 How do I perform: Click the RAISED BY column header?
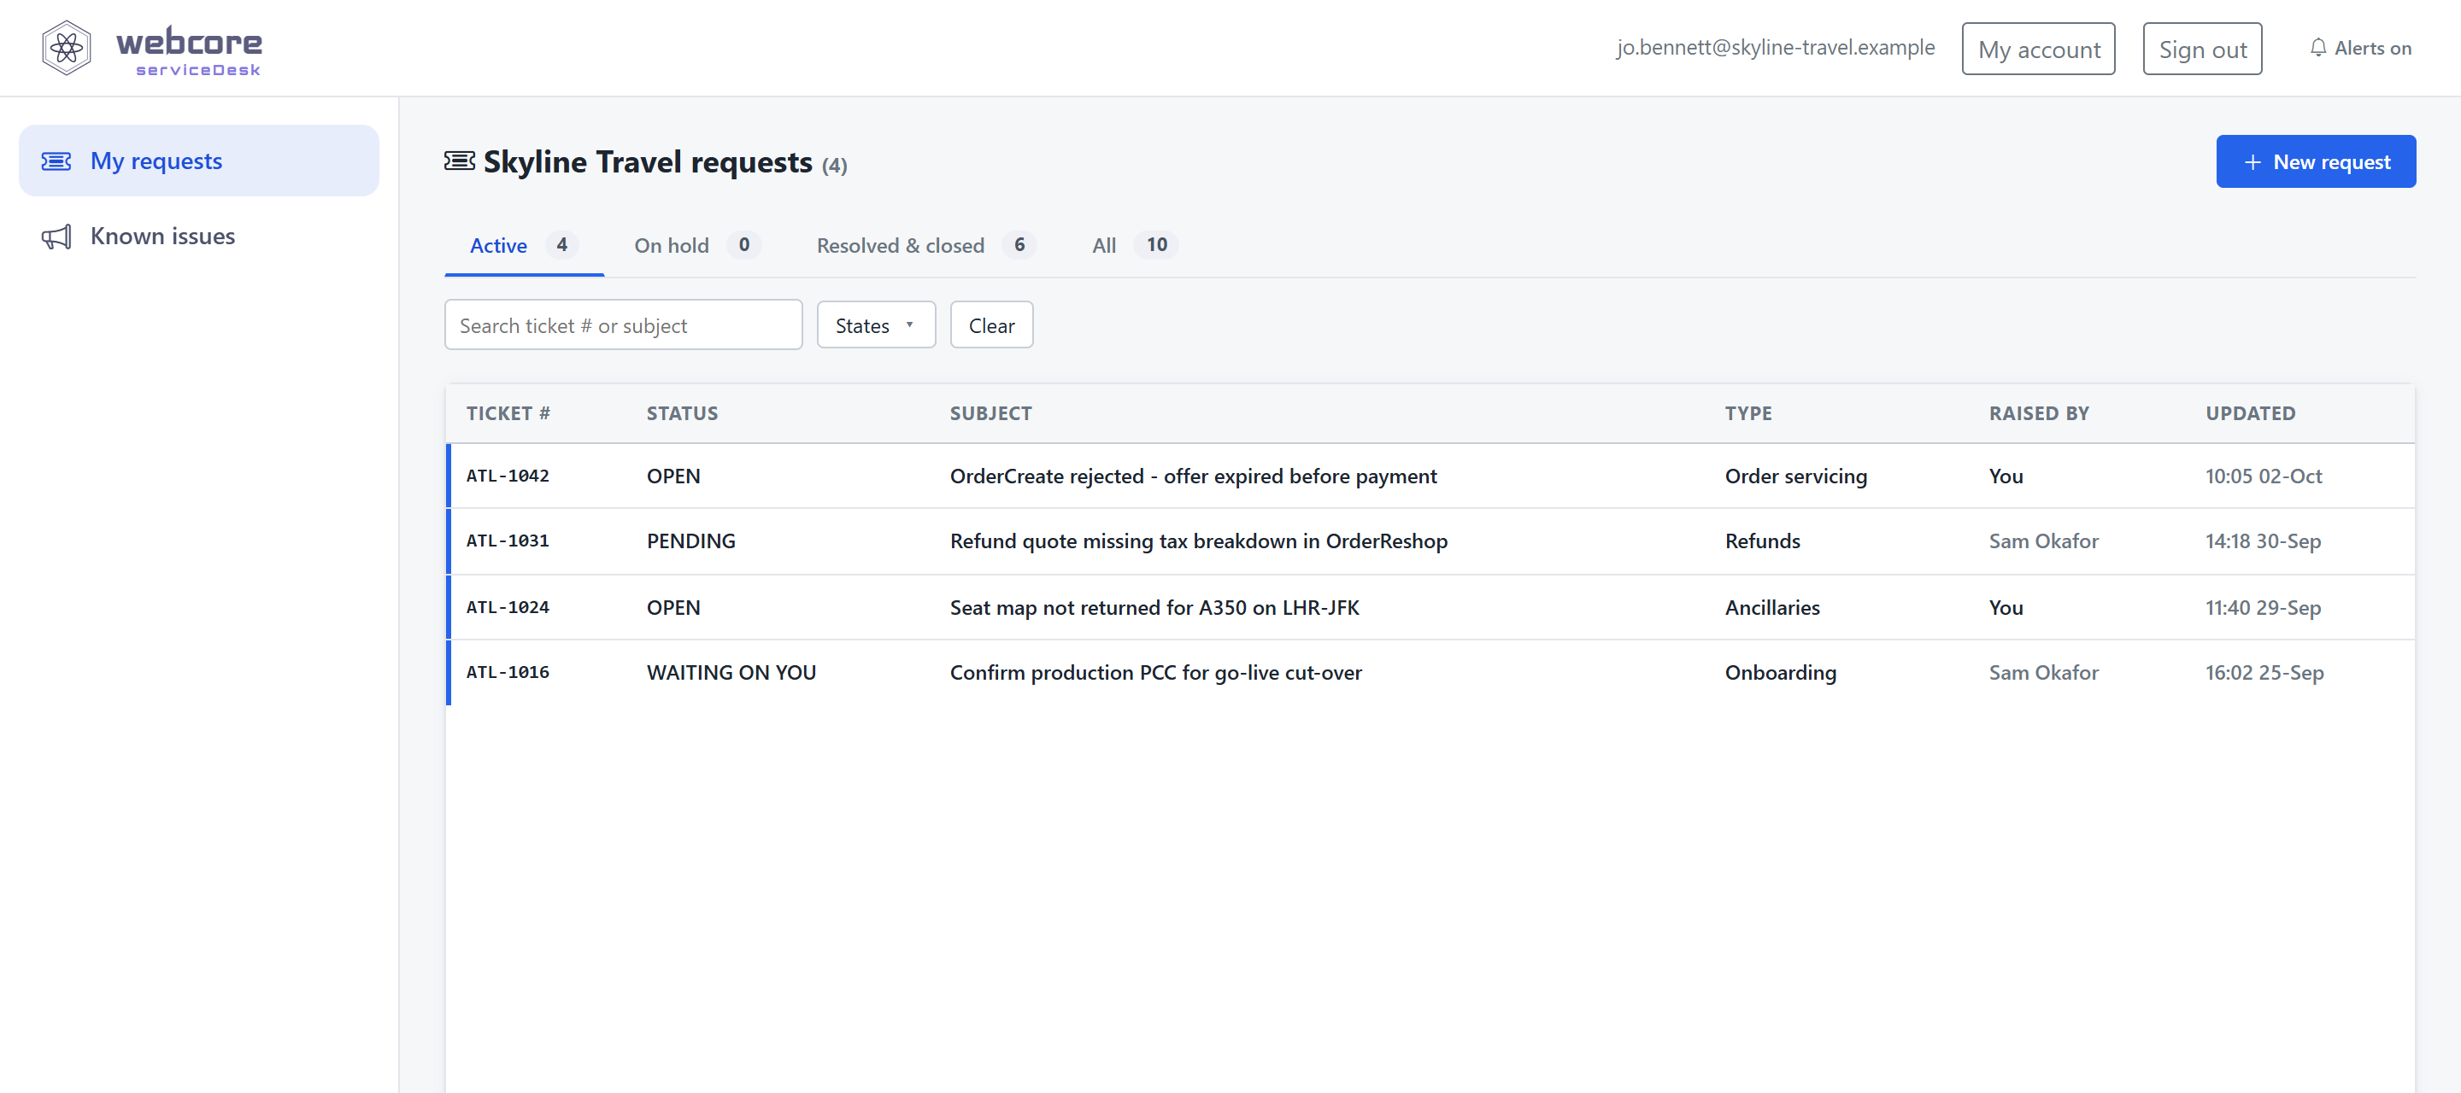(x=2039, y=413)
